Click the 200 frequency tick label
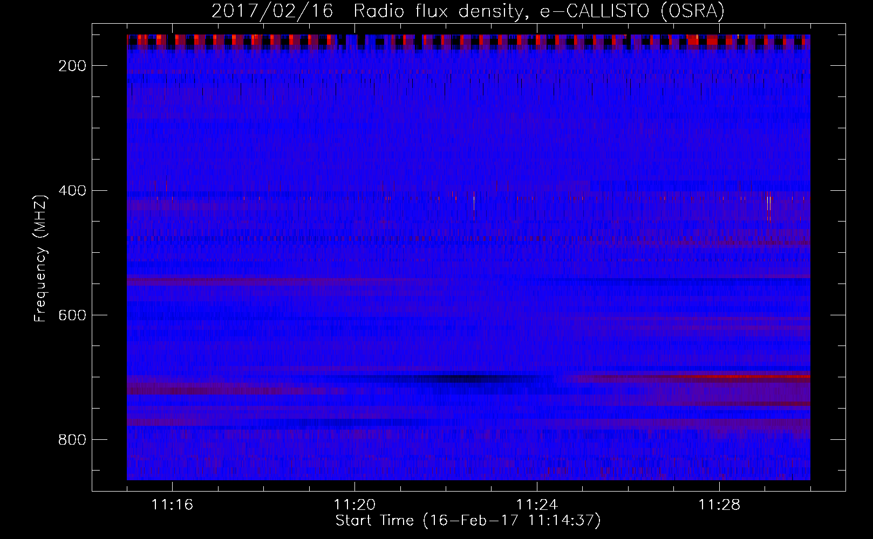This screenshot has height=539, width=873. (72, 66)
